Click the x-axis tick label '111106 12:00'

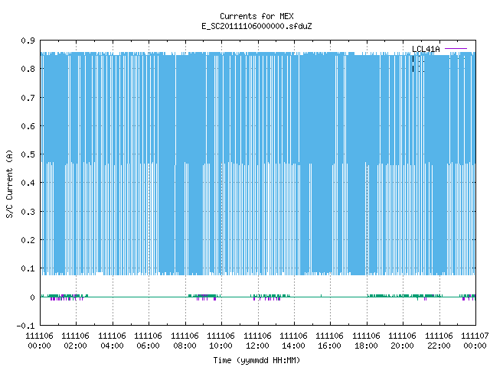[x=257, y=341]
